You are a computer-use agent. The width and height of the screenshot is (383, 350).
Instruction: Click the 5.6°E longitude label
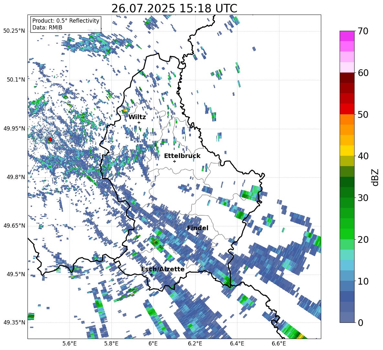point(70,344)
